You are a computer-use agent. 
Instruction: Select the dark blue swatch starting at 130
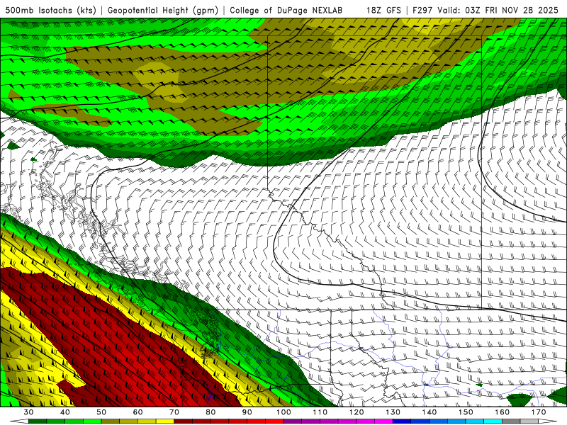(x=402, y=422)
